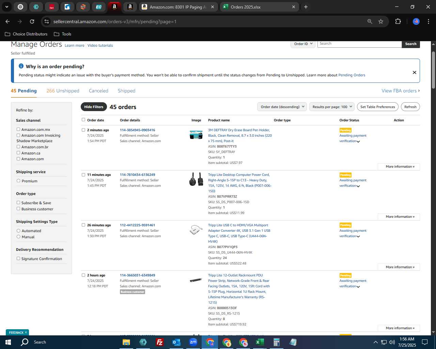Click the 3M DEFTRAY product thumbnail

pyautogui.click(x=196, y=135)
